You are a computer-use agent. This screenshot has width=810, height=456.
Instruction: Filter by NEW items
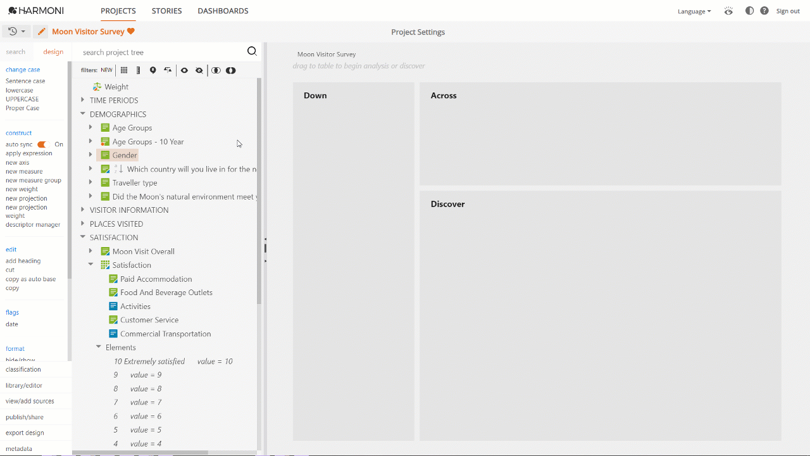pos(106,70)
